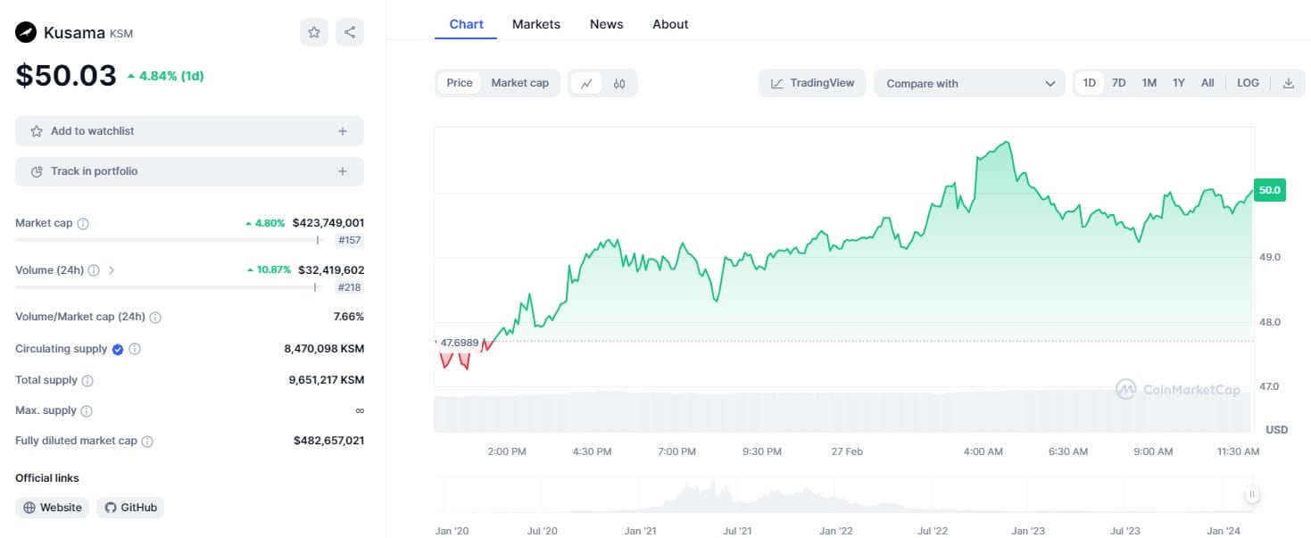Enable LOG scale on chart
The image size is (1311, 538).
[x=1248, y=83]
